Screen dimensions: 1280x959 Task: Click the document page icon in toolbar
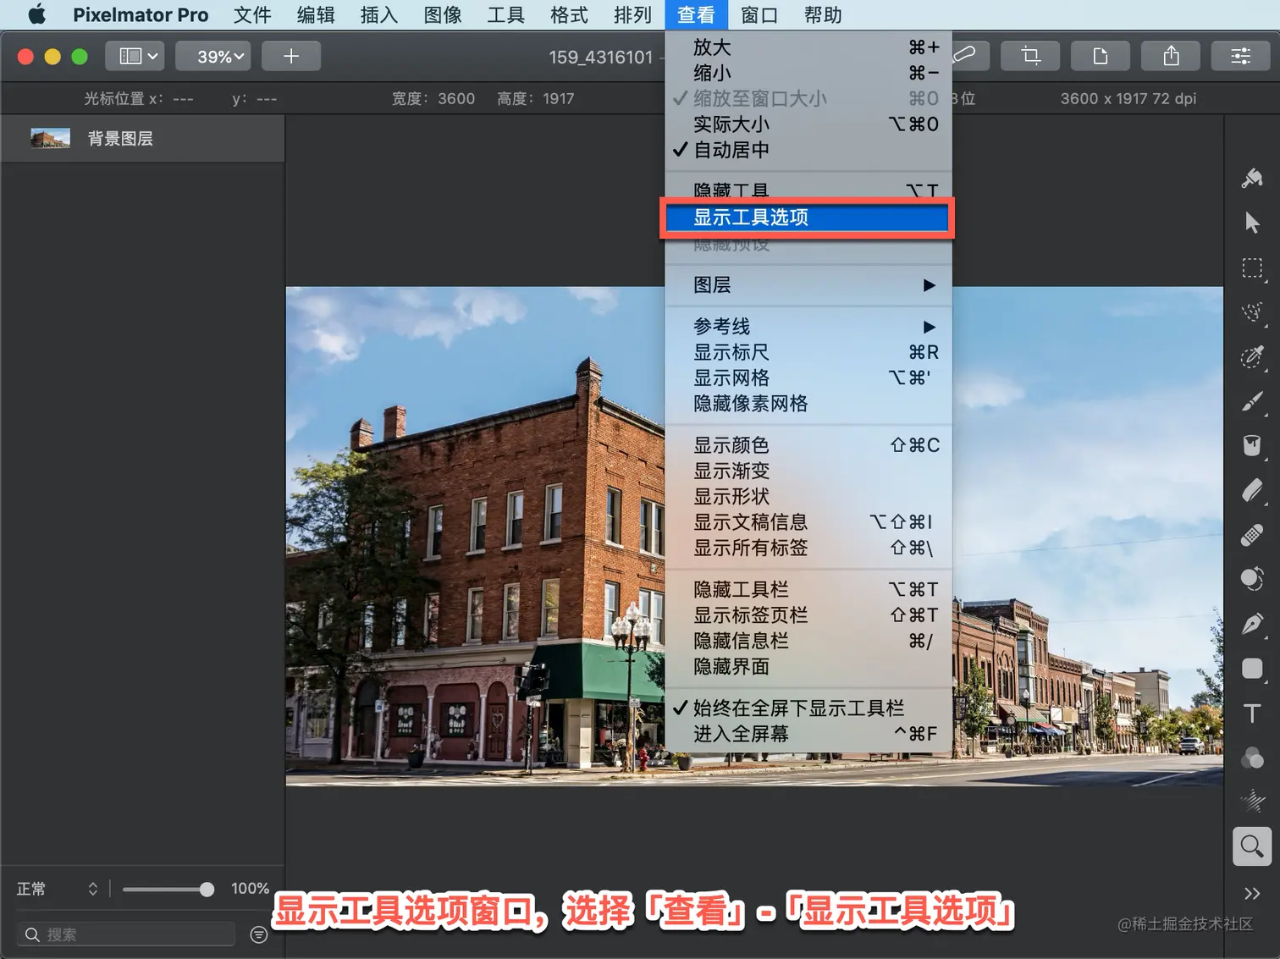point(1101,56)
